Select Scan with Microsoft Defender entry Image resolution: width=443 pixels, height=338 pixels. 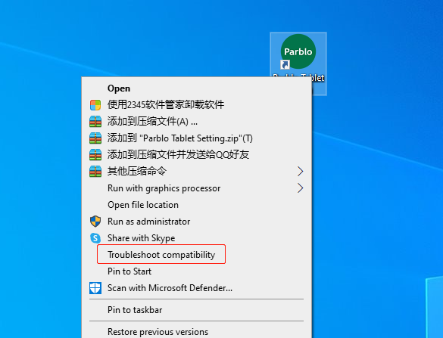(x=170, y=288)
